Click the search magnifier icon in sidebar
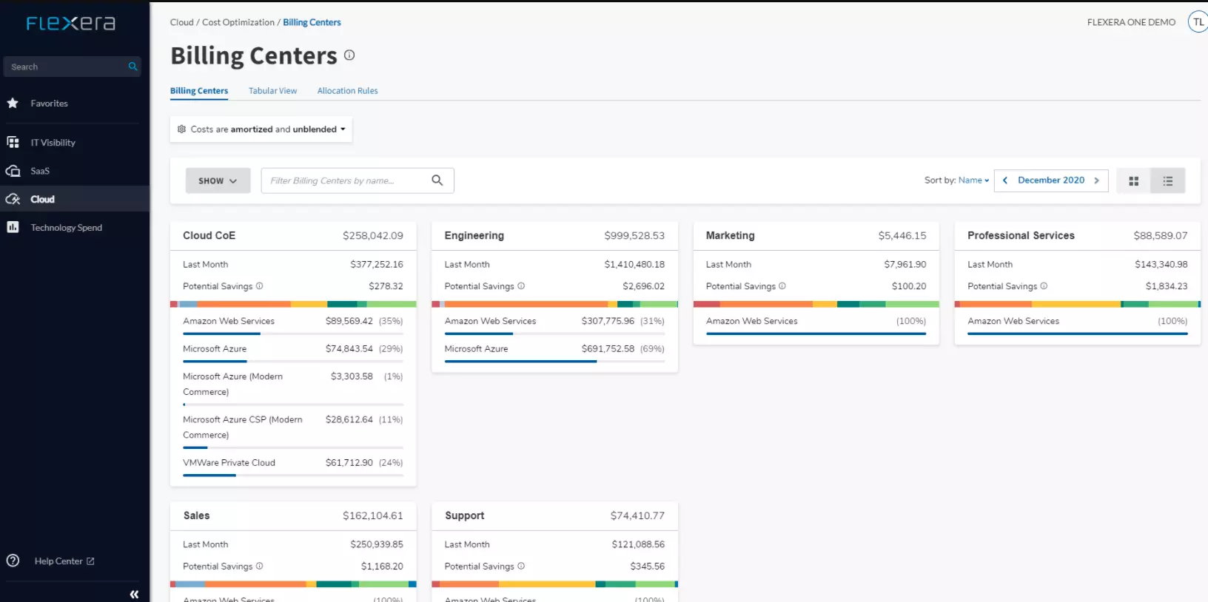Screen dimensions: 1208x602 click(x=132, y=67)
